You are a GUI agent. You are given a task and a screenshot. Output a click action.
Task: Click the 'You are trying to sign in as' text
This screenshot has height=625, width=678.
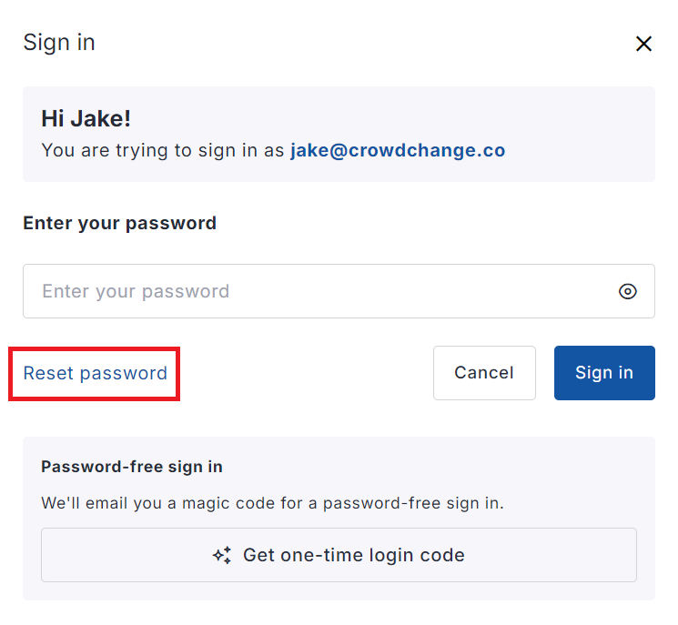point(163,150)
